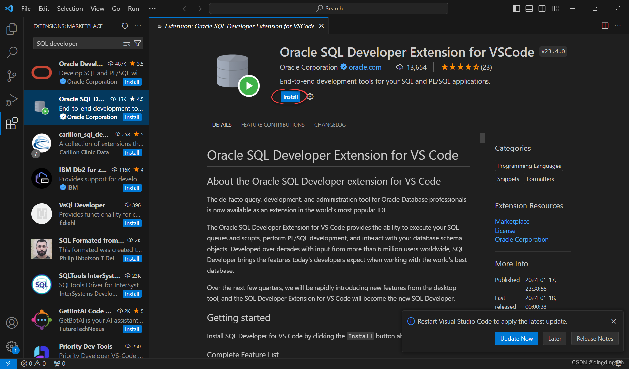Click the Update Now button
Screen dimensions: 629x369
(x=516, y=339)
